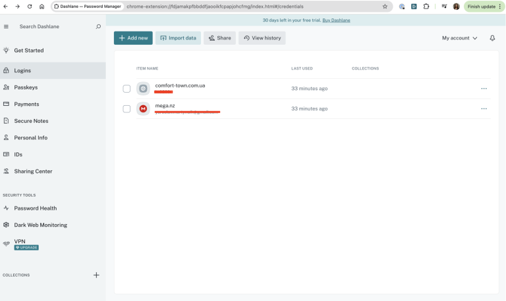Screen dimensions: 506x301
Task: Open mega.nz login entry
Action: tap(165, 106)
